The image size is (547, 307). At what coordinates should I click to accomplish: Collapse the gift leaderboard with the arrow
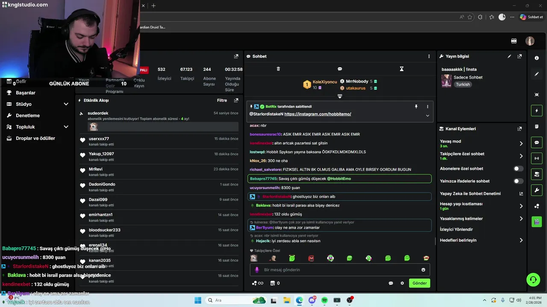point(340,96)
